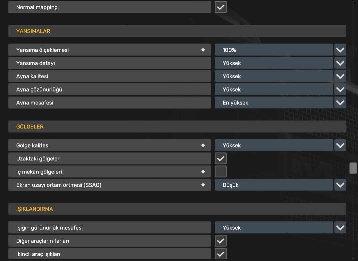Viewport: 358px width, 261px height.
Task: Click the diamond marker on İç mekân gölgeleri row
Action: tap(203, 172)
